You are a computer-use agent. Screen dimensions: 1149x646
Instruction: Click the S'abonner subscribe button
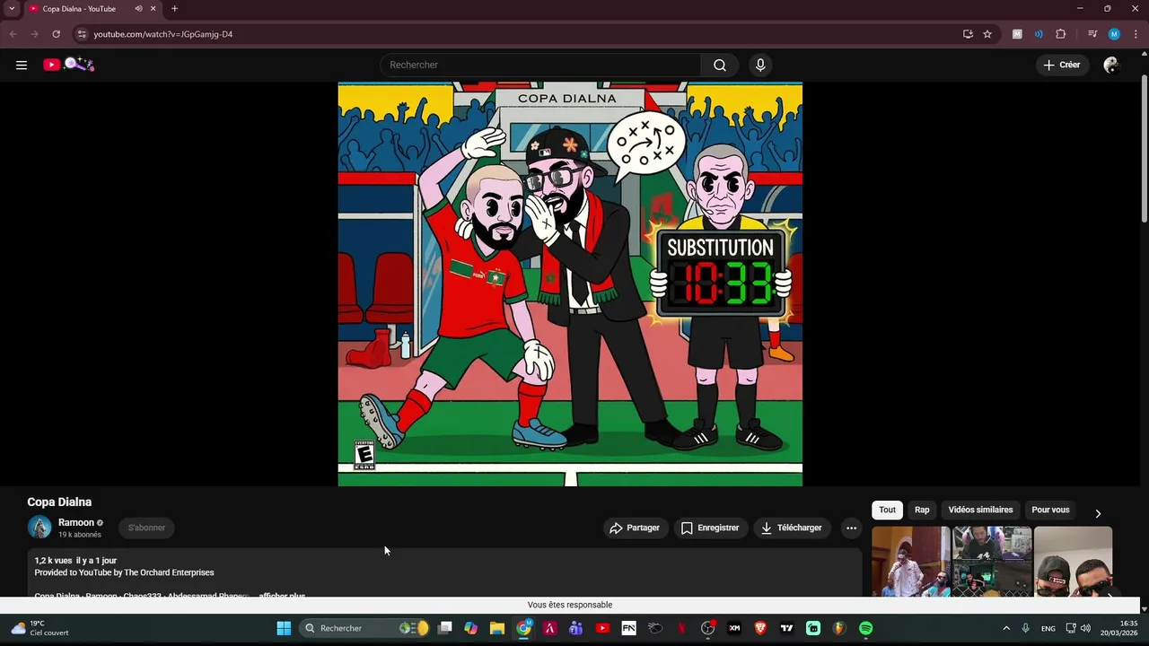tap(146, 528)
